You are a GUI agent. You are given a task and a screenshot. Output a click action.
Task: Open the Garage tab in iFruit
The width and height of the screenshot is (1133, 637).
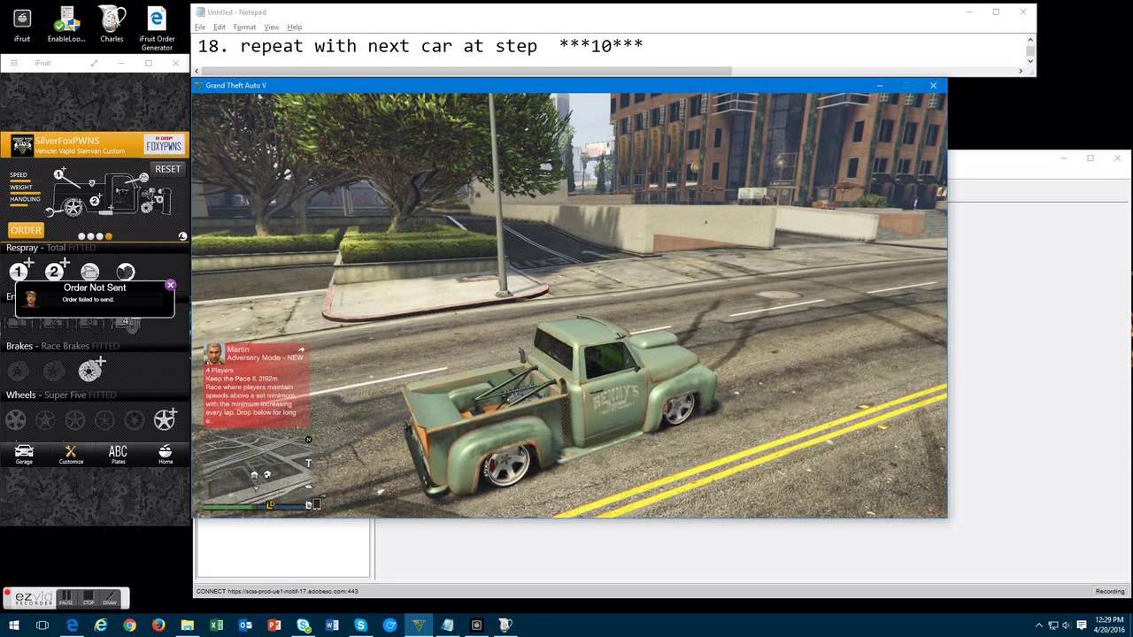(24, 455)
